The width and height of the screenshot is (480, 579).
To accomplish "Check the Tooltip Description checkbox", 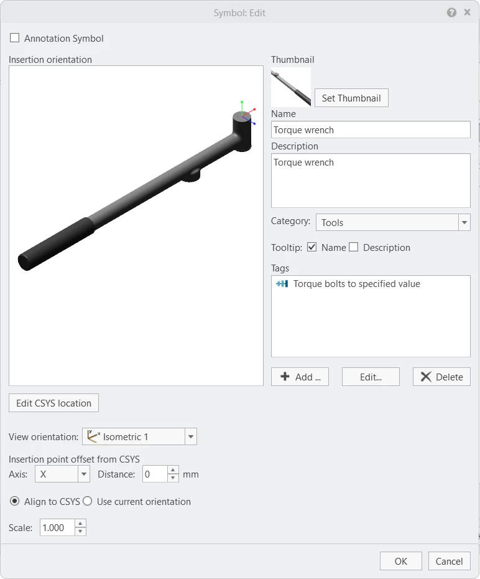I will pyautogui.click(x=353, y=247).
